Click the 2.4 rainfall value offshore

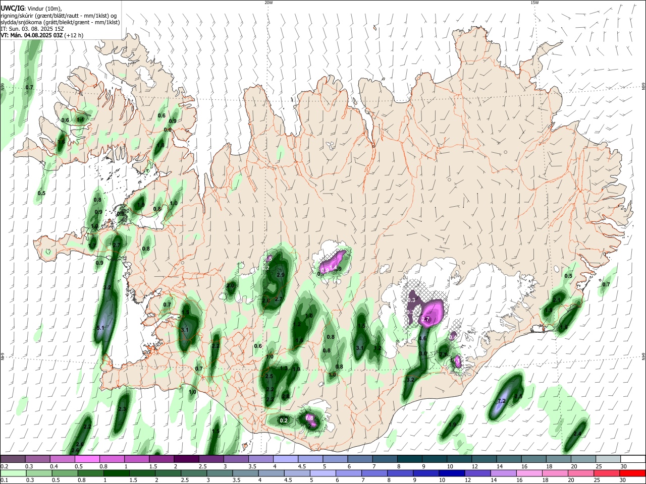577,434
